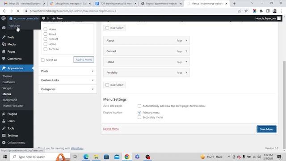Screen dimensions: 286x161
Task: Expand the Portfolio menu item arrow
Action: click(x=186, y=72)
